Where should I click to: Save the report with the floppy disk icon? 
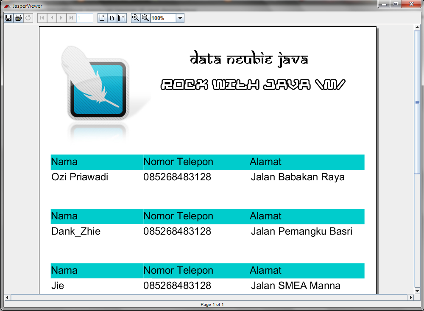coord(8,18)
